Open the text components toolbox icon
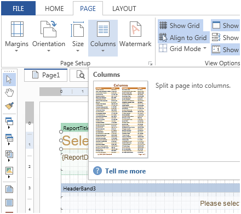Image resolution: width=241 pixels, height=214 pixels. (x=9, y=156)
